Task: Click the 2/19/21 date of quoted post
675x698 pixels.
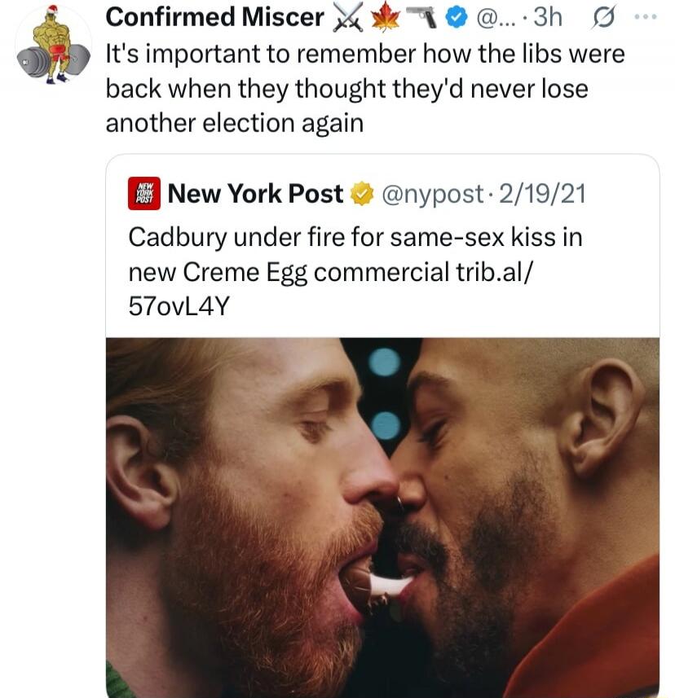Action: [542, 194]
